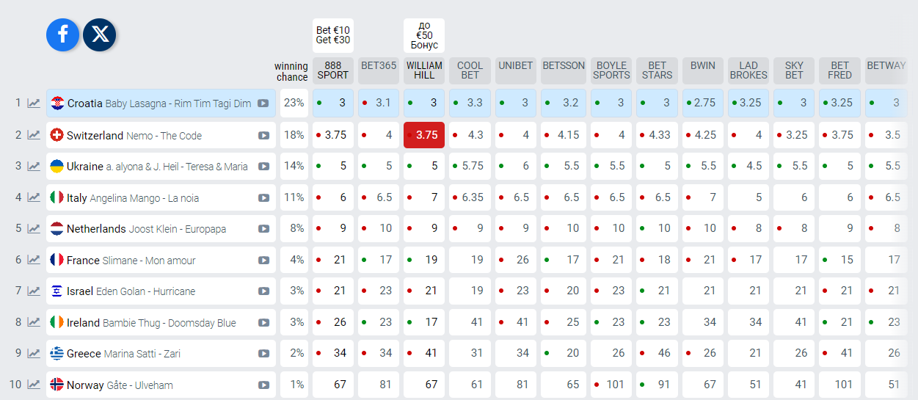
Task: Click Boyle Sports odds 101 for Norway
Action: pos(611,385)
